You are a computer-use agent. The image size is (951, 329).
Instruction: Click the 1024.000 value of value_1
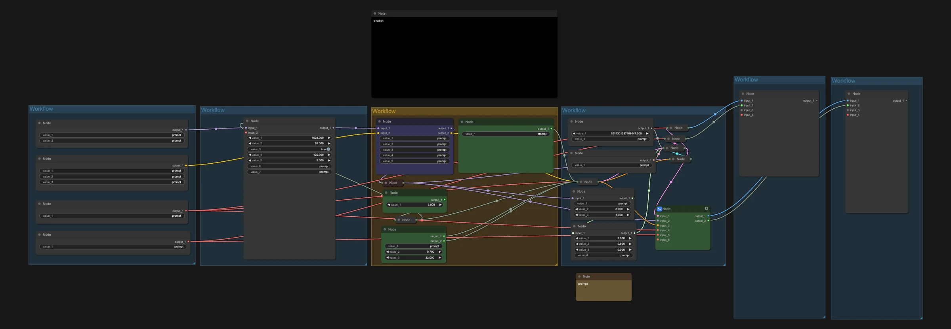pyautogui.click(x=317, y=138)
